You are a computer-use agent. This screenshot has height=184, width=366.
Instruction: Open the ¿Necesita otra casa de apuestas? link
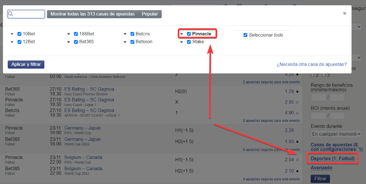(312, 64)
